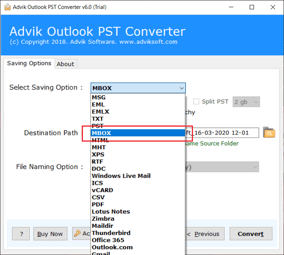Go back with the Previous button
Screen dimensions: 284x255
[205, 234]
